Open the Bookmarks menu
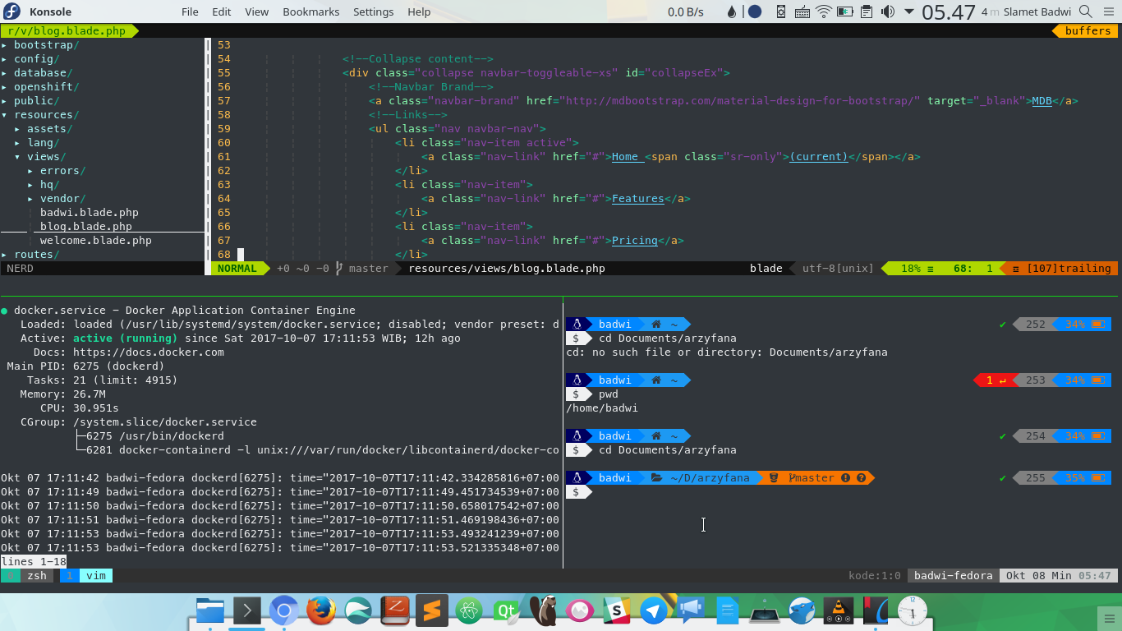Viewport: 1122px width, 631px height. (310, 12)
